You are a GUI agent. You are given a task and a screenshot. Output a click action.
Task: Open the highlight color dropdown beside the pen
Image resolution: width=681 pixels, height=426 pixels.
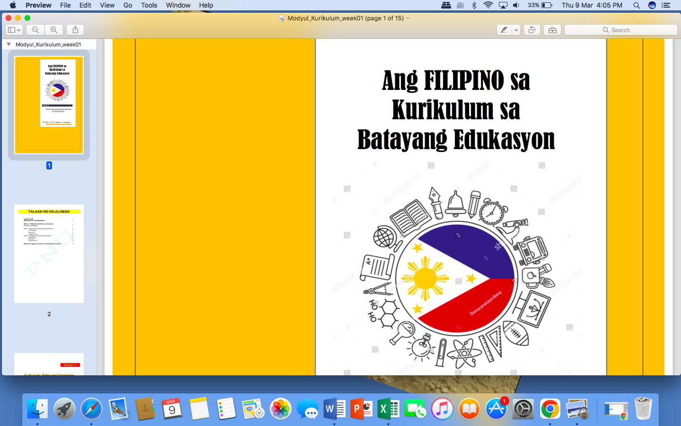pos(515,29)
